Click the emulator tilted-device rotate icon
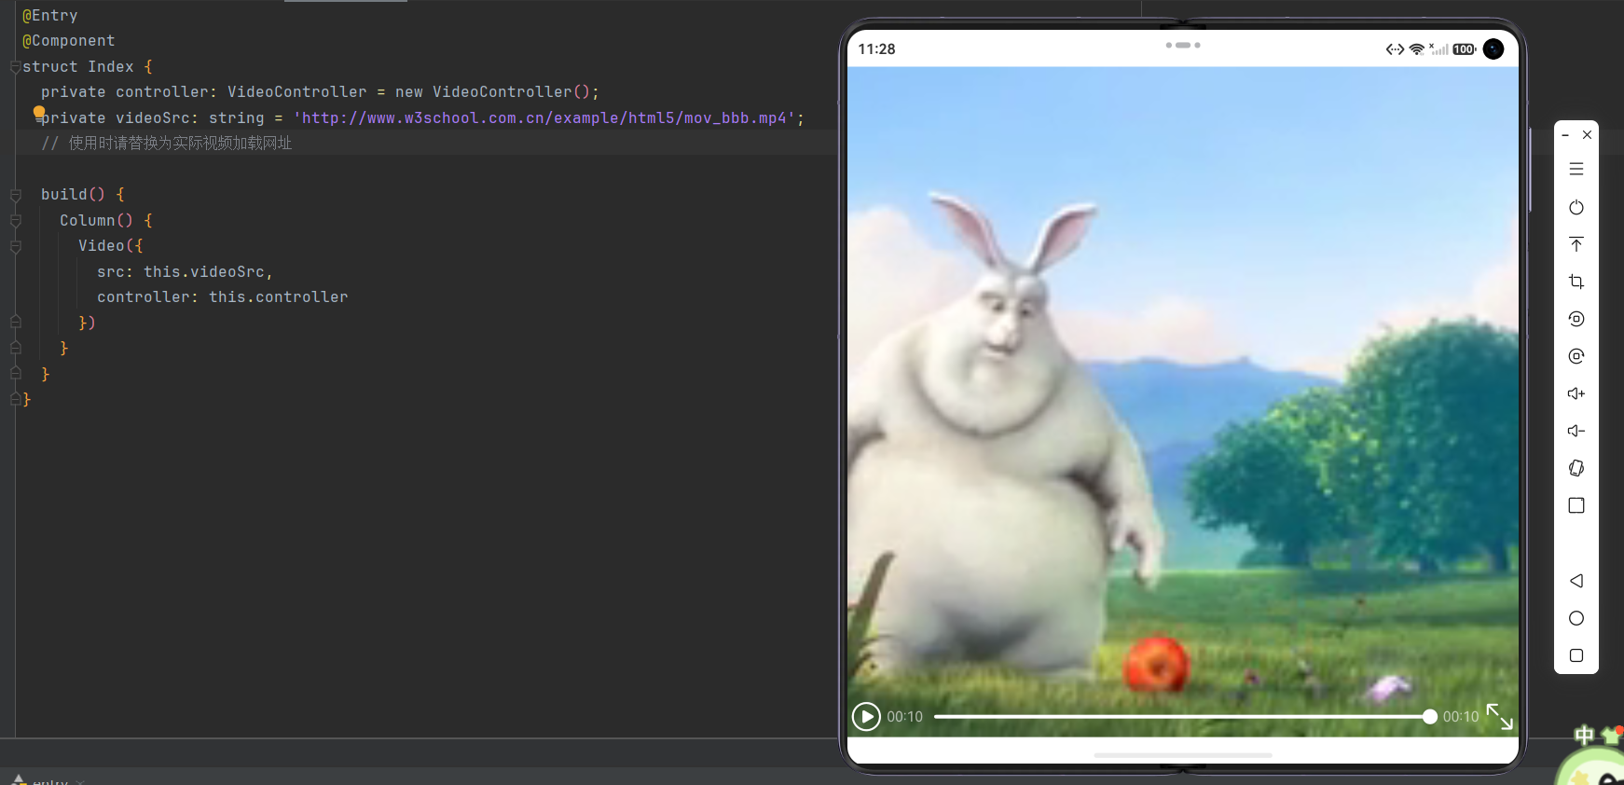 pos(1576,468)
